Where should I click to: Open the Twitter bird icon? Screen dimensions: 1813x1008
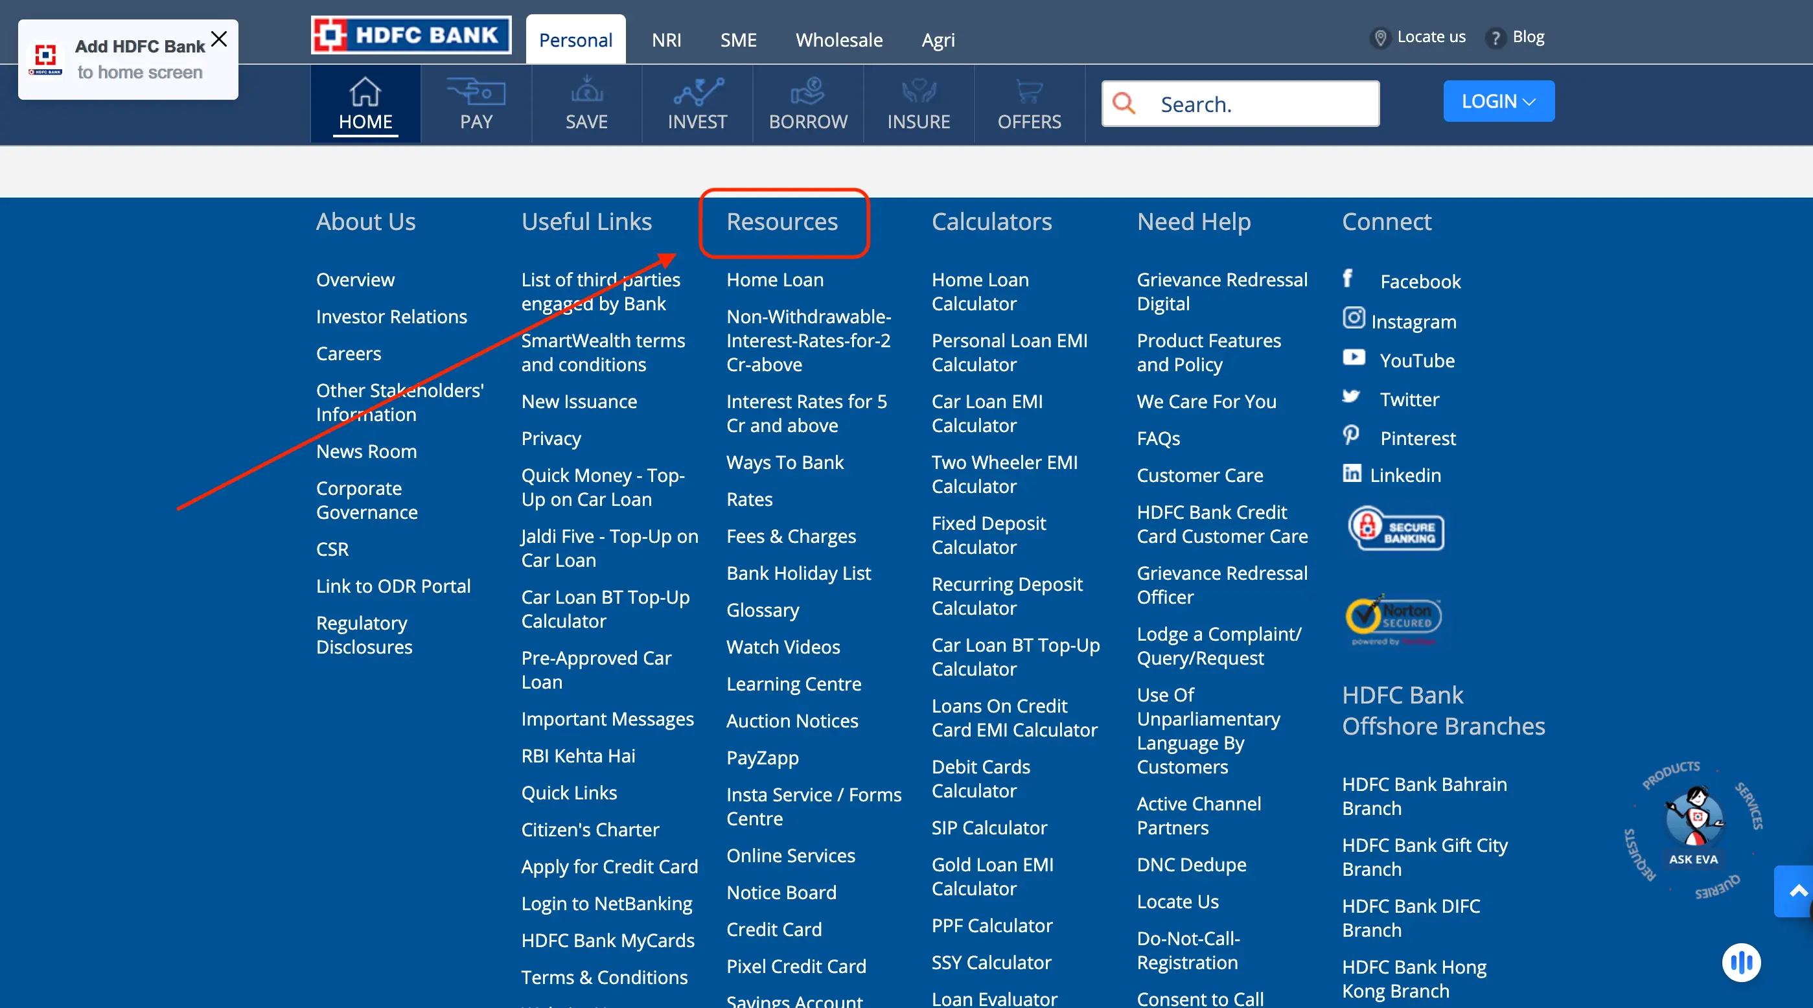click(x=1350, y=396)
